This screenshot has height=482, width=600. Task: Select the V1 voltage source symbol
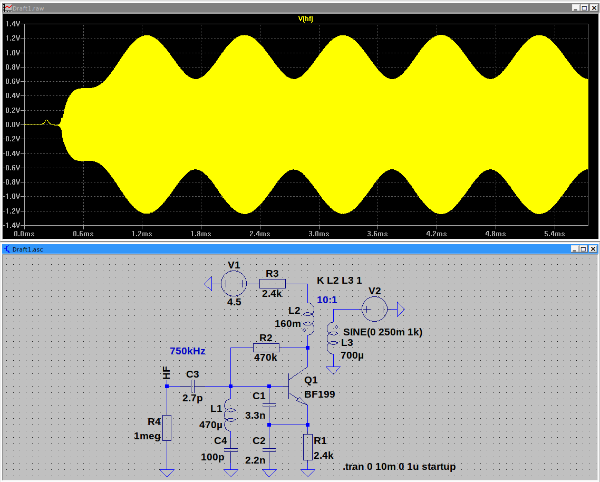233,284
